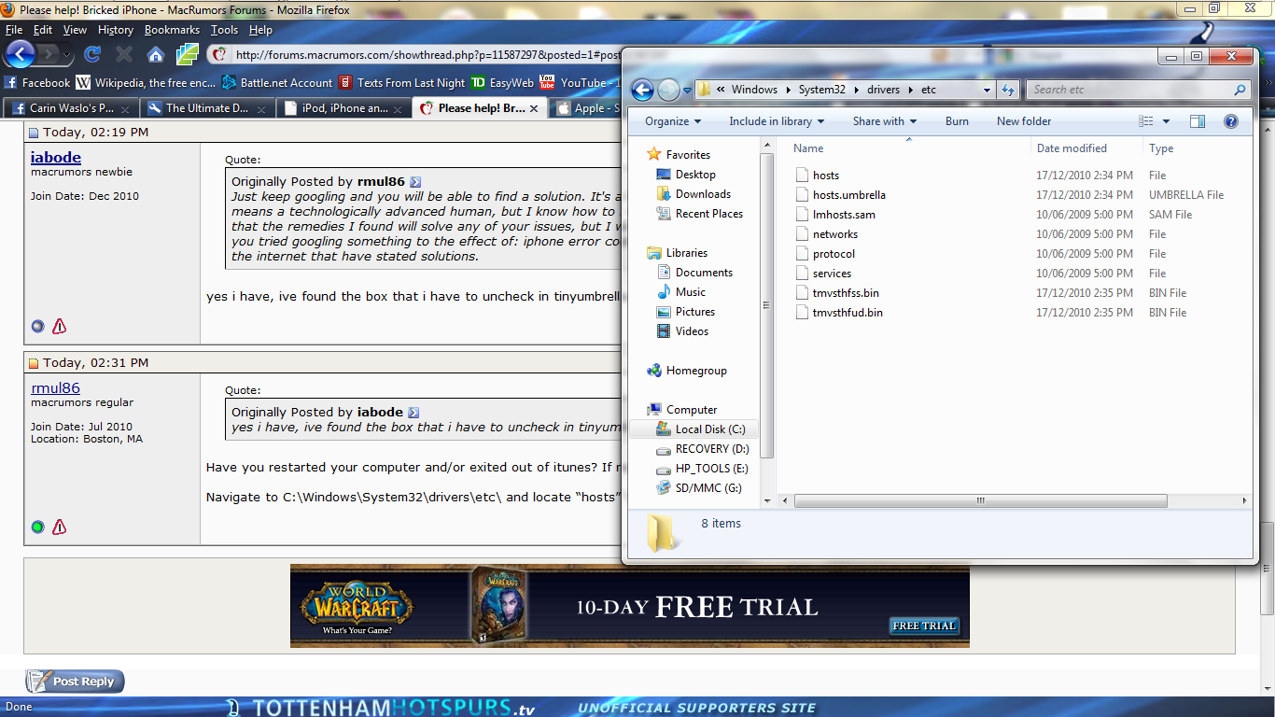This screenshot has width=1275, height=717.
Task: Open the Firefox History menu
Action: [116, 30]
